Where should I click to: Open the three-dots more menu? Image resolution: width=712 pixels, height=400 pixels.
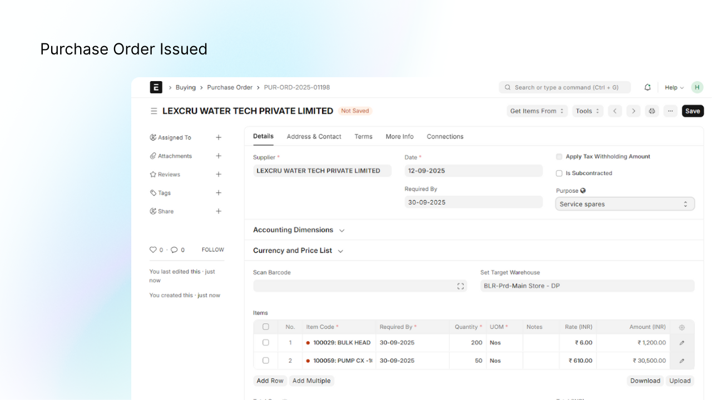tap(671, 111)
